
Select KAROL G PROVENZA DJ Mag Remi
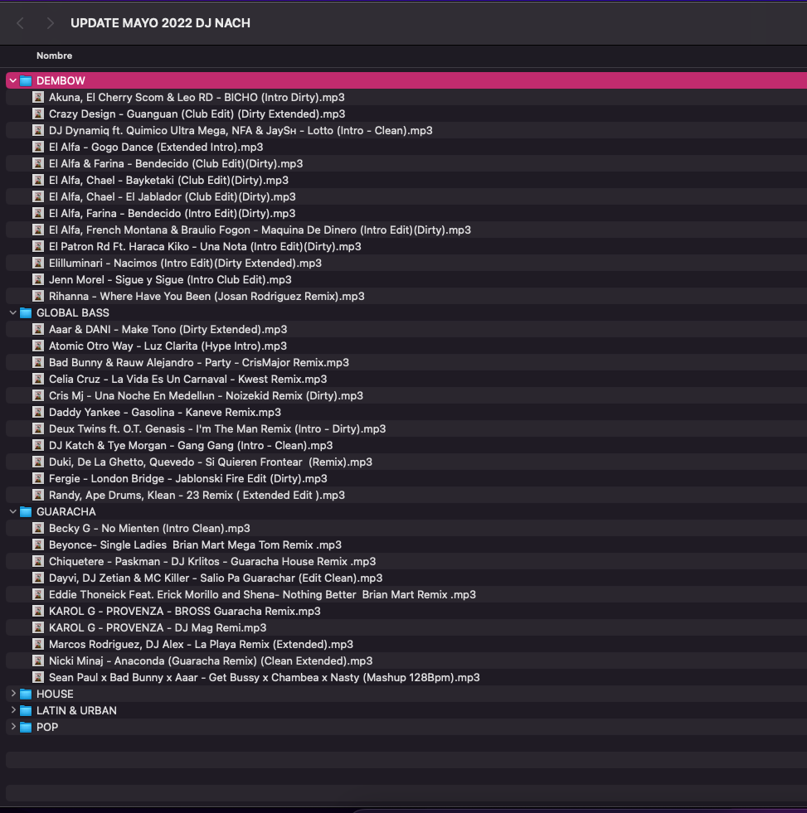coord(158,628)
